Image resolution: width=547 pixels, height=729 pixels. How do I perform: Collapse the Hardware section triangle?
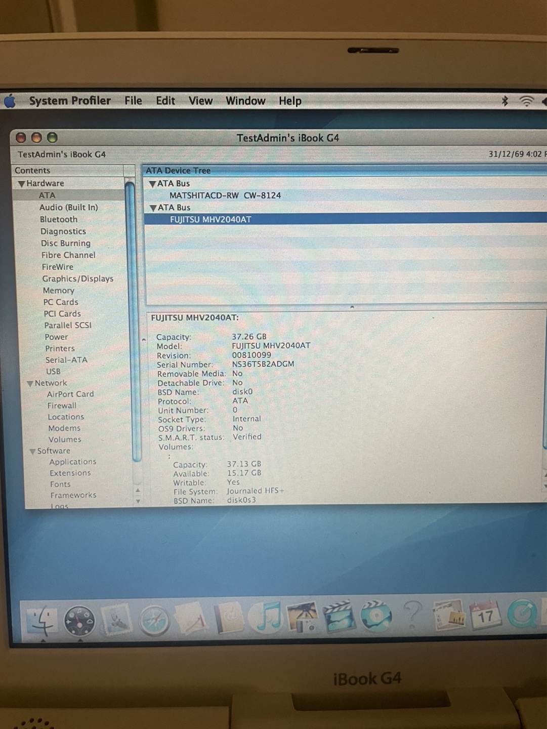click(x=21, y=184)
